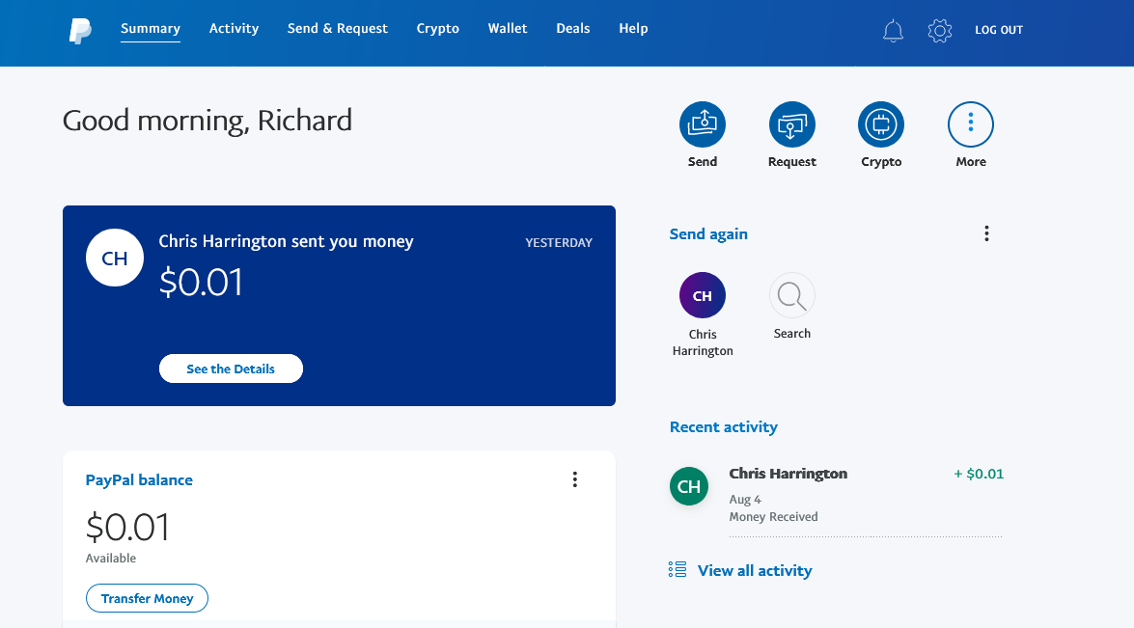Open the Wallet tab
The width and height of the screenshot is (1134, 628).
point(508,29)
